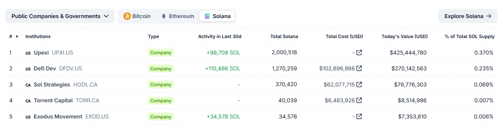Screen dimensions: 500x132
Task: Click ticker UPXI.US
Action: tap(63, 52)
